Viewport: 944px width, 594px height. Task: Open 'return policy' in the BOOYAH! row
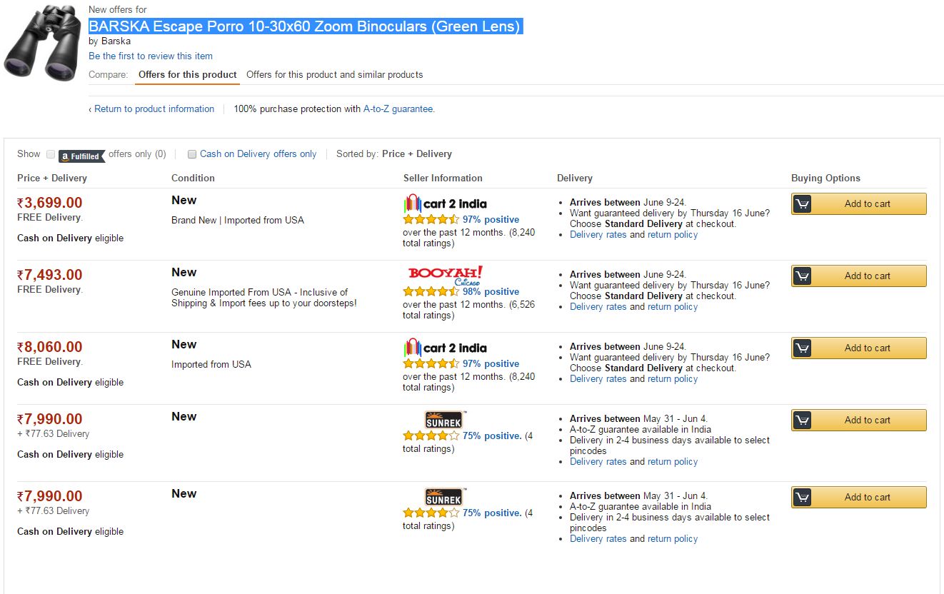pos(673,307)
